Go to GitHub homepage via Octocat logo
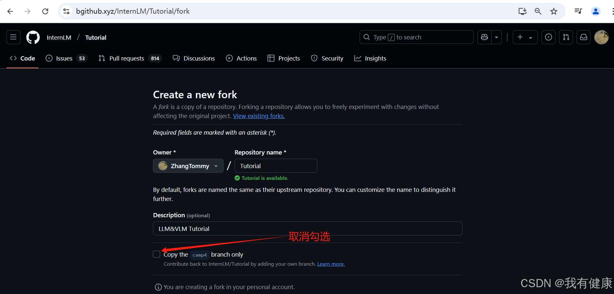The image size is (614, 294). pos(33,37)
